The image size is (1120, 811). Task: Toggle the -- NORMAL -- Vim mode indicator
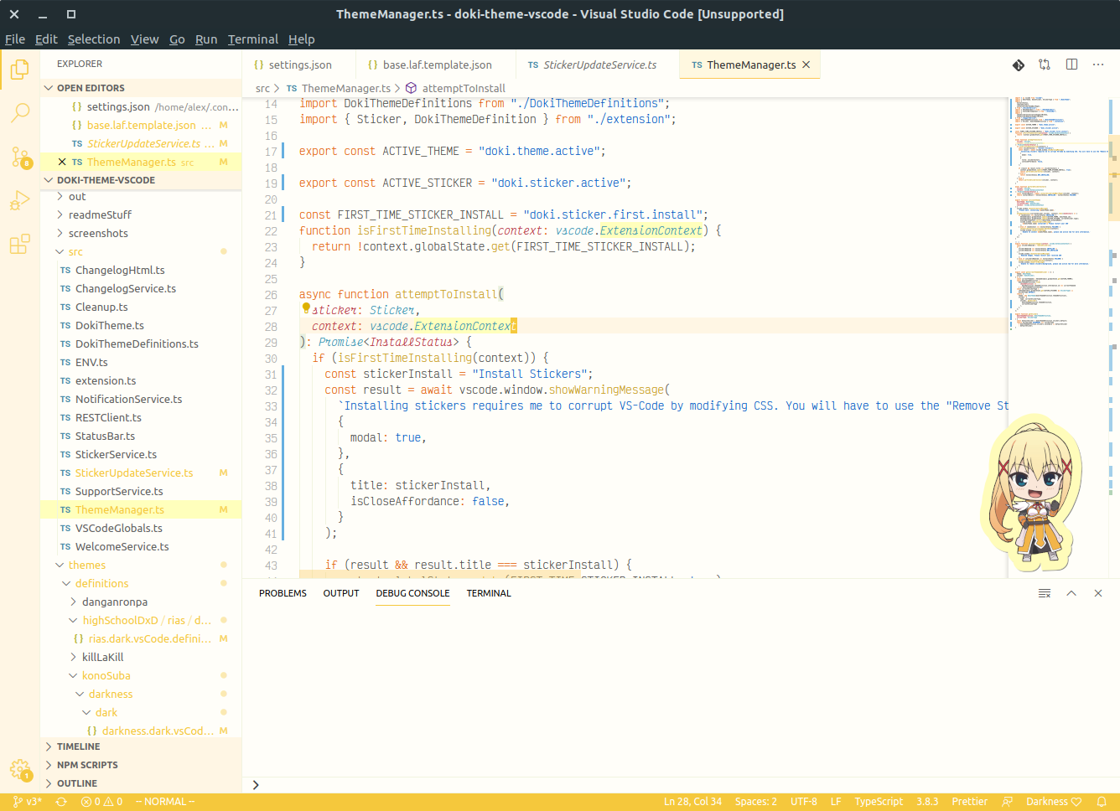click(x=164, y=802)
